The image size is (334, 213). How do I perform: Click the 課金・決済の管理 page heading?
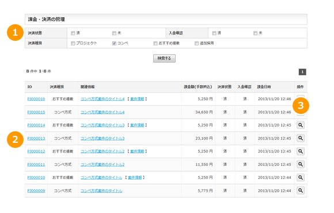[x=47, y=20]
